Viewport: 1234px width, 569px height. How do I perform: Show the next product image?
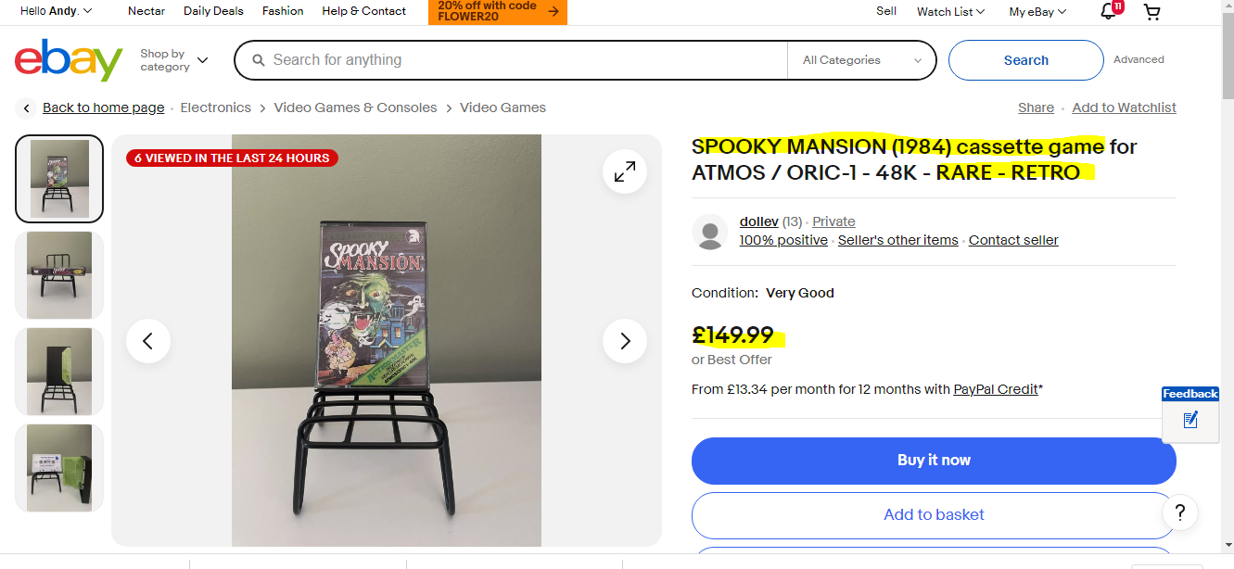coord(625,341)
